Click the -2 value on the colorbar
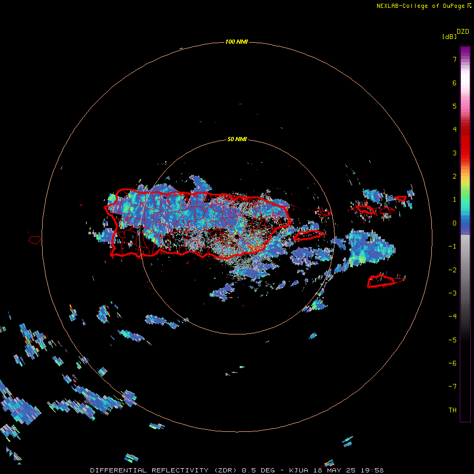 pyautogui.click(x=452, y=270)
